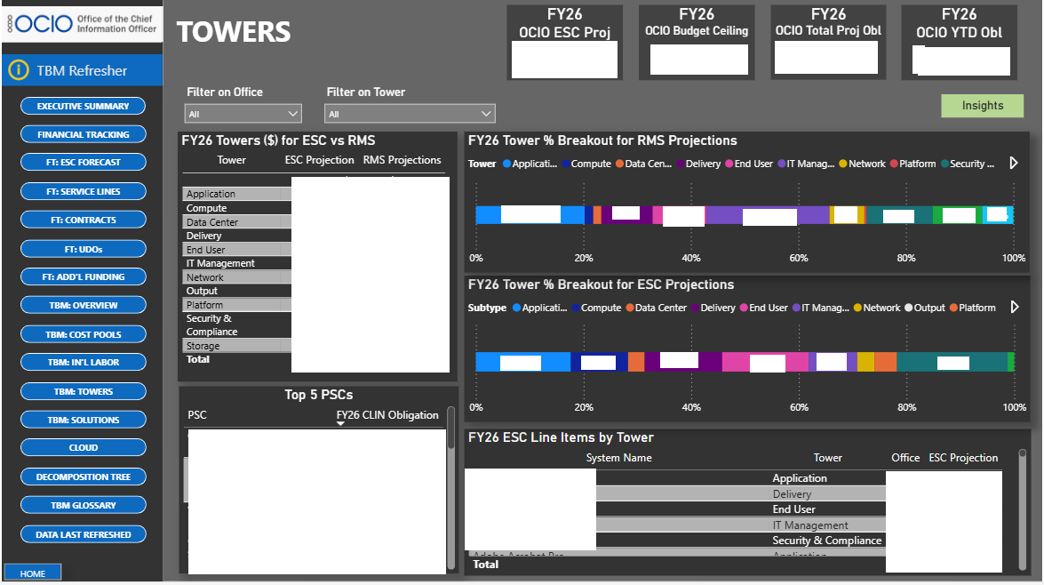Image resolution: width=1044 pixels, height=585 pixels.
Task: Open the Cloud page
Action: [84, 448]
